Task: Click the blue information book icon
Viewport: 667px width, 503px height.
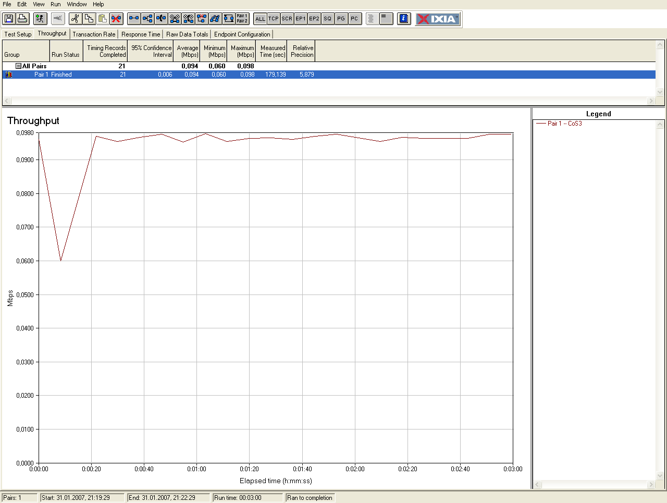Action: coord(404,19)
